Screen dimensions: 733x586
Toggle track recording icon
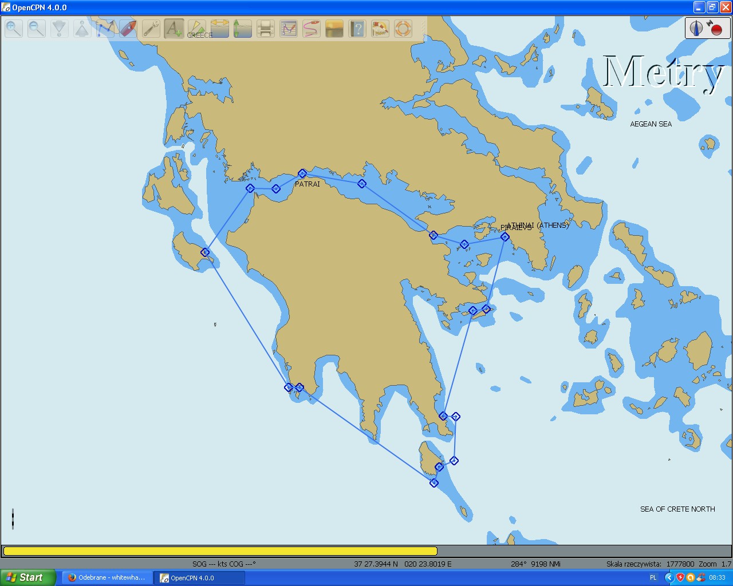(x=312, y=28)
